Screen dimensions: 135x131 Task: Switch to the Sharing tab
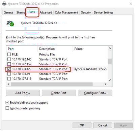click(21, 12)
